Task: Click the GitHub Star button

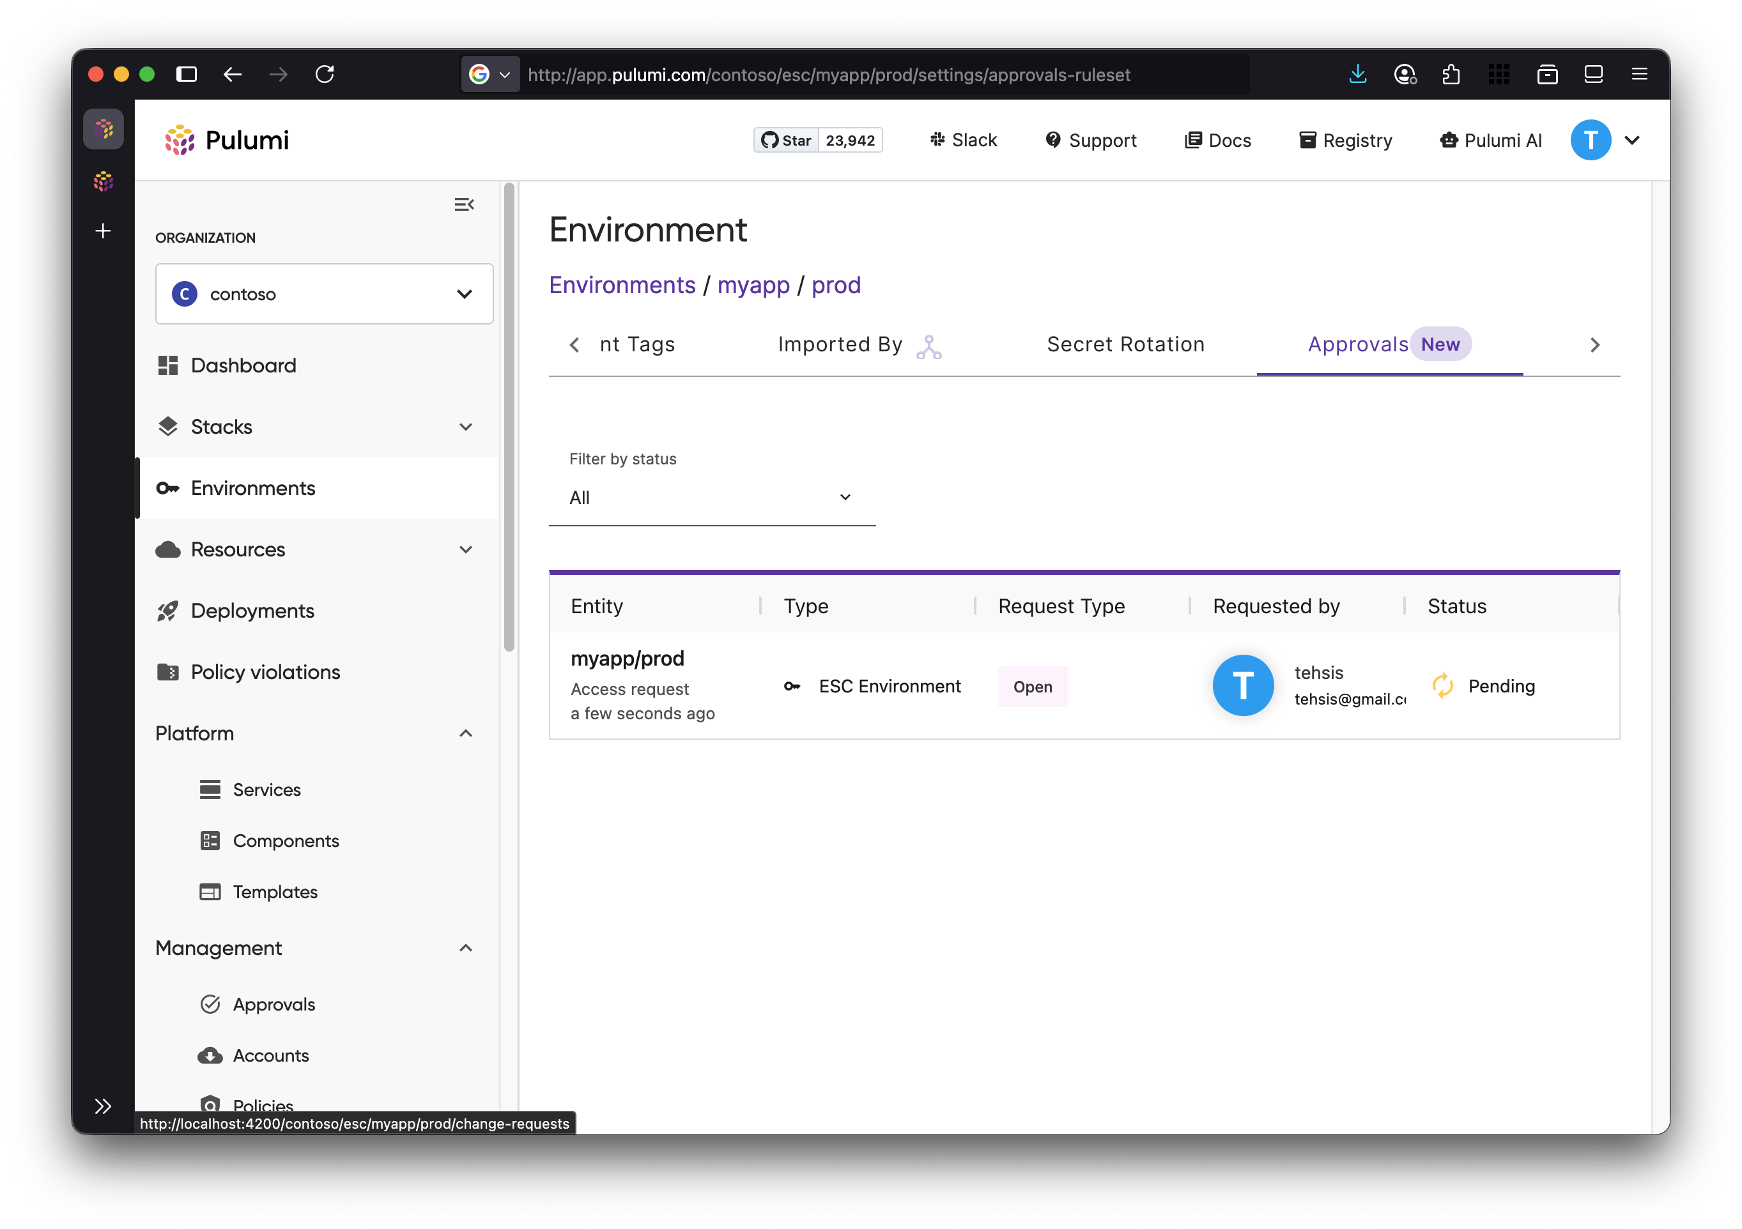Action: [x=787, y=141]
